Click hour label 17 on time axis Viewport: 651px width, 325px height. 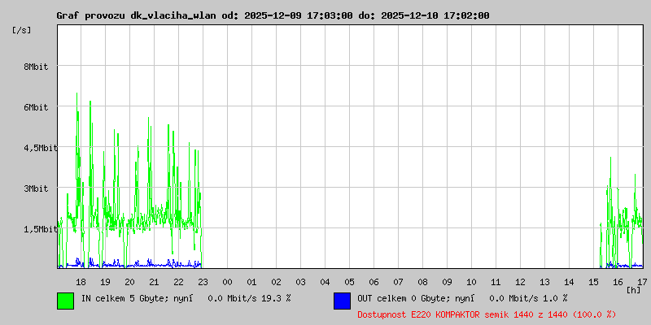point(642,282)
